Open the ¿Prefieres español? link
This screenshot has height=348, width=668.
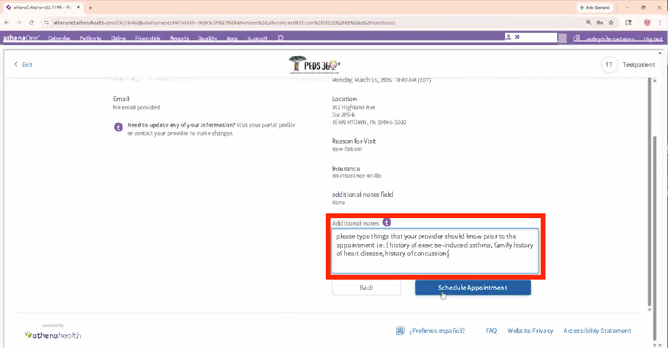[437, 330]
